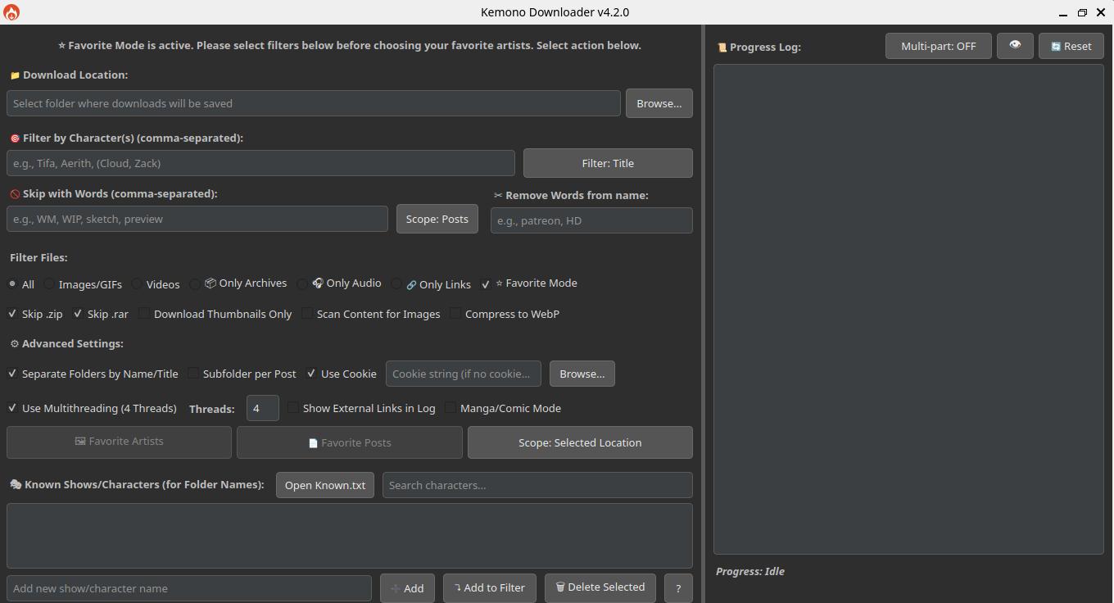This screenshot has height=603, width=1114.
Task: Click the help question mark icon
Action: (678, 587)
